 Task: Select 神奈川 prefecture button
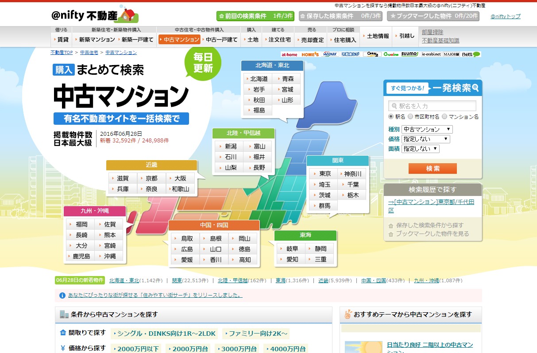pos(352,174)
